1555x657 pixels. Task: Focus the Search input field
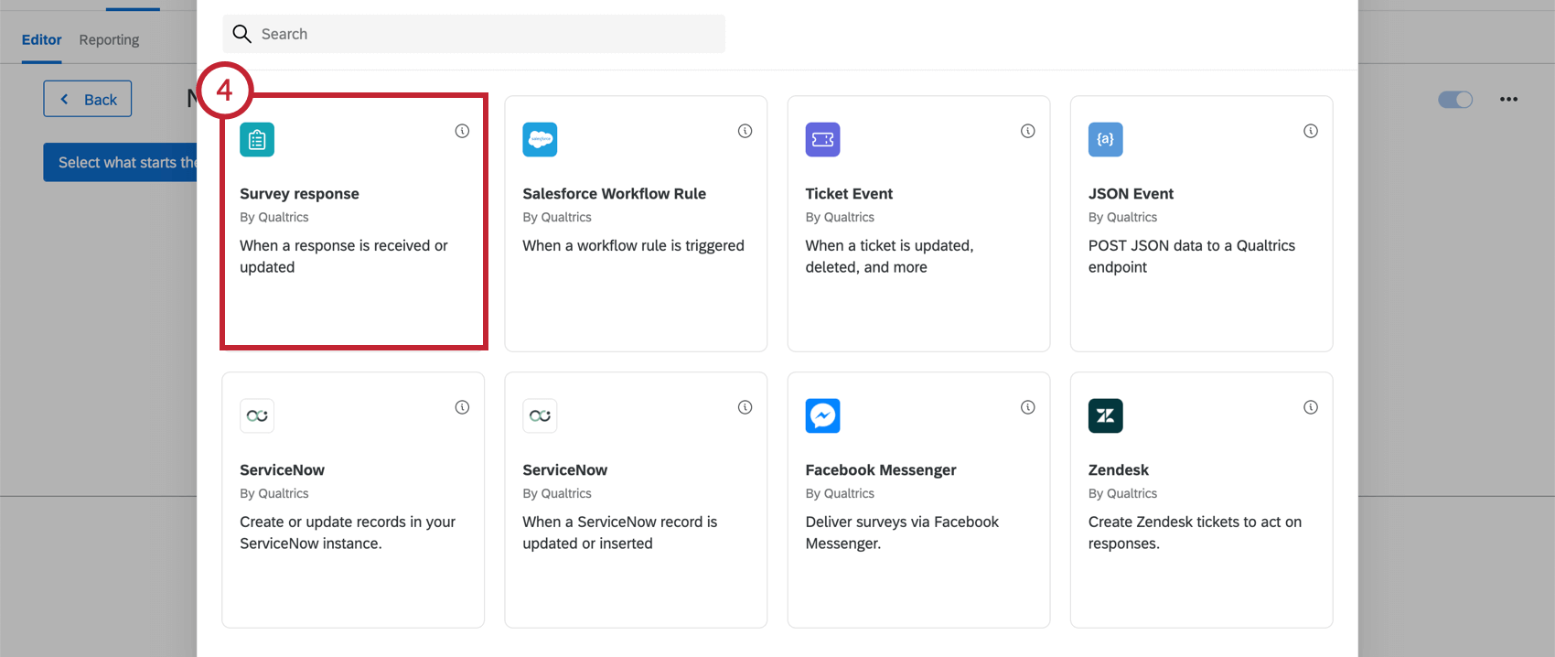tap(474, 34)
